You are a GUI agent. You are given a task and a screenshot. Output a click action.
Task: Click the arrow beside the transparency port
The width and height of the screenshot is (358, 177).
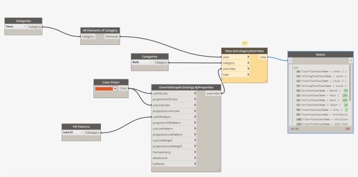(195, 152)
